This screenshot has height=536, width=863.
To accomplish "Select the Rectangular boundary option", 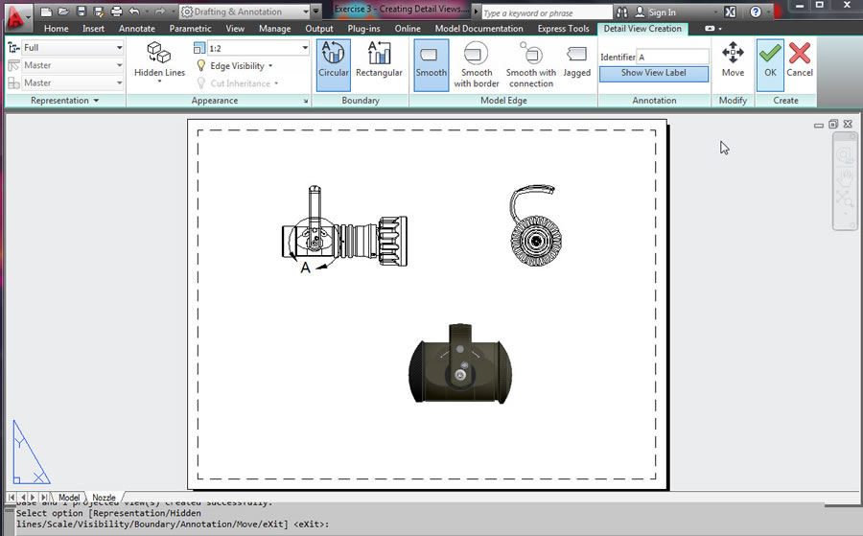I will pyautogui.click(x=379, y=63).
